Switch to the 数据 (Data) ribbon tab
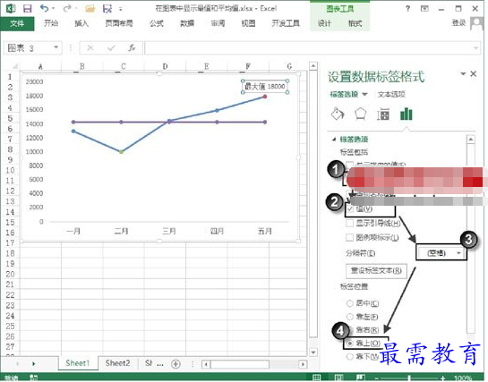The image size is (488, 382). [x=187, y=23]
